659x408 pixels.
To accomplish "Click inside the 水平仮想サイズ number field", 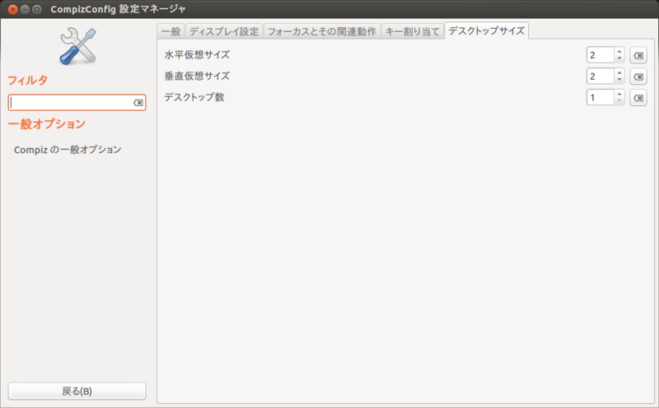I will coord(599,55).
